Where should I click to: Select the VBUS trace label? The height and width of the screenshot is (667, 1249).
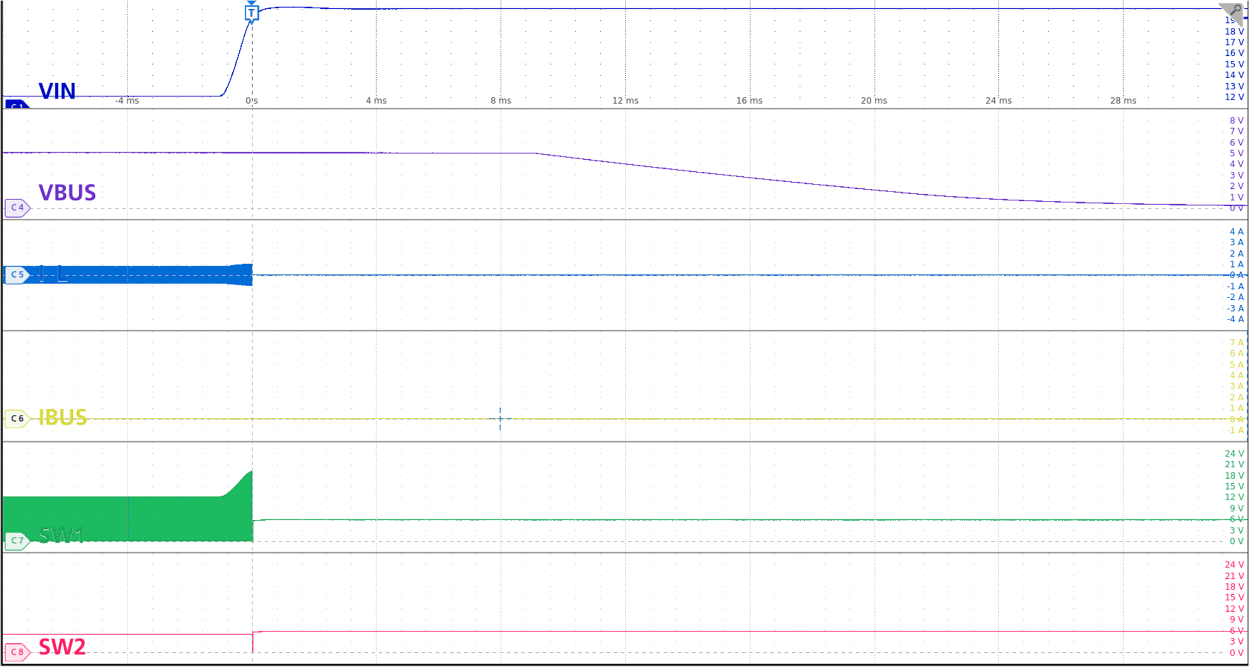click(x=68, y=194)
